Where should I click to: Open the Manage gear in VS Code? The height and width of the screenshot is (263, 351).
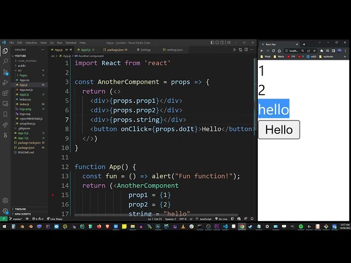coord(5,211)
